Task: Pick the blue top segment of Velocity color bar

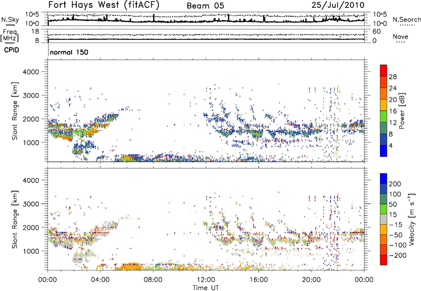Action: click(384, 179)
